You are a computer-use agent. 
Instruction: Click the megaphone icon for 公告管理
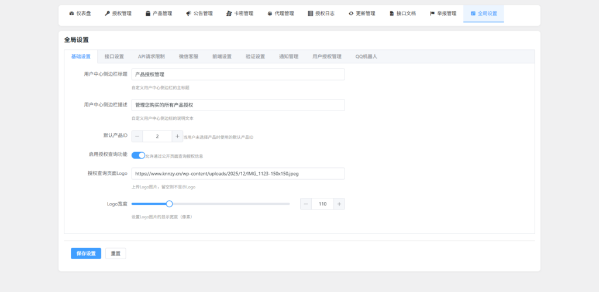(x=188, y=13)
